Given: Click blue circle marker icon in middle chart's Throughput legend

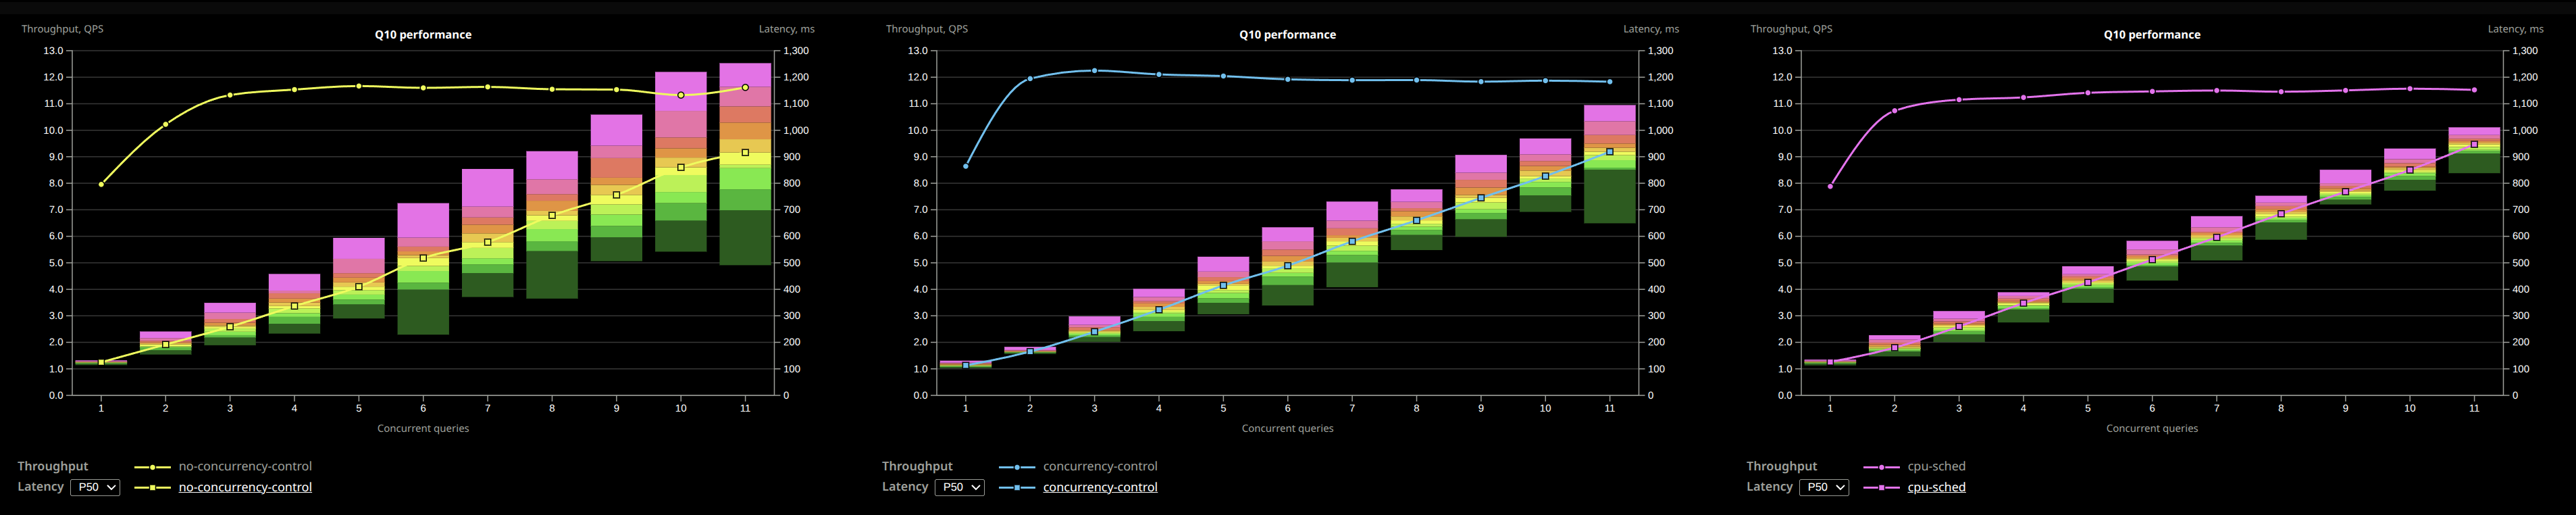Looking at the screenshot, I should [1016, 467].
